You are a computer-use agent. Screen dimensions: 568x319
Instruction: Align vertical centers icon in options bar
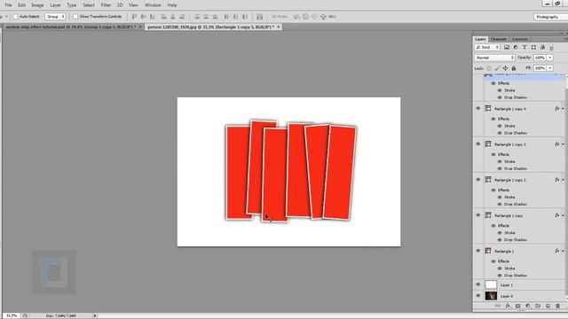click(144, 17)
